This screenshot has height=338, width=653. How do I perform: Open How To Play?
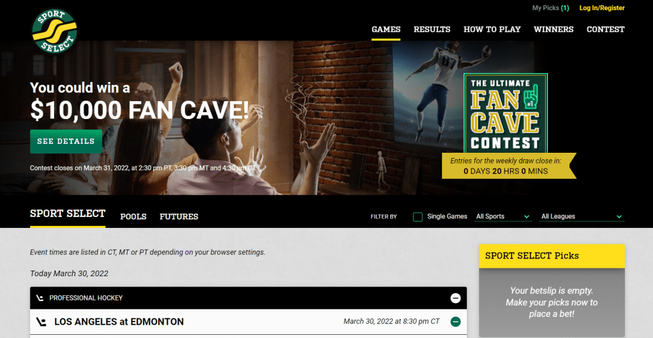(x=492, y=29)
